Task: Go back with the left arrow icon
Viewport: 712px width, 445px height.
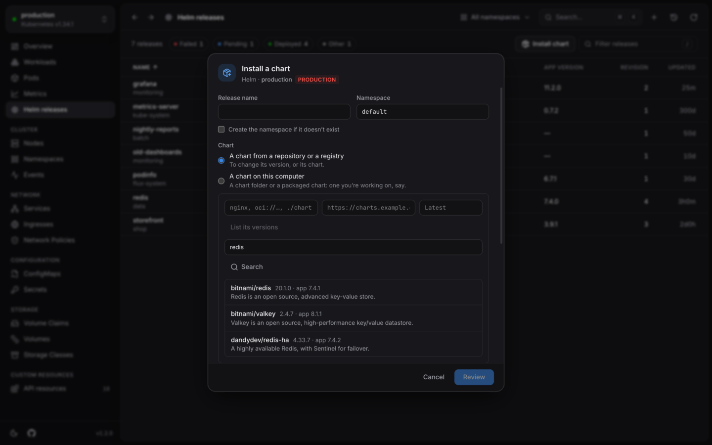Action: tap(134, 17)
